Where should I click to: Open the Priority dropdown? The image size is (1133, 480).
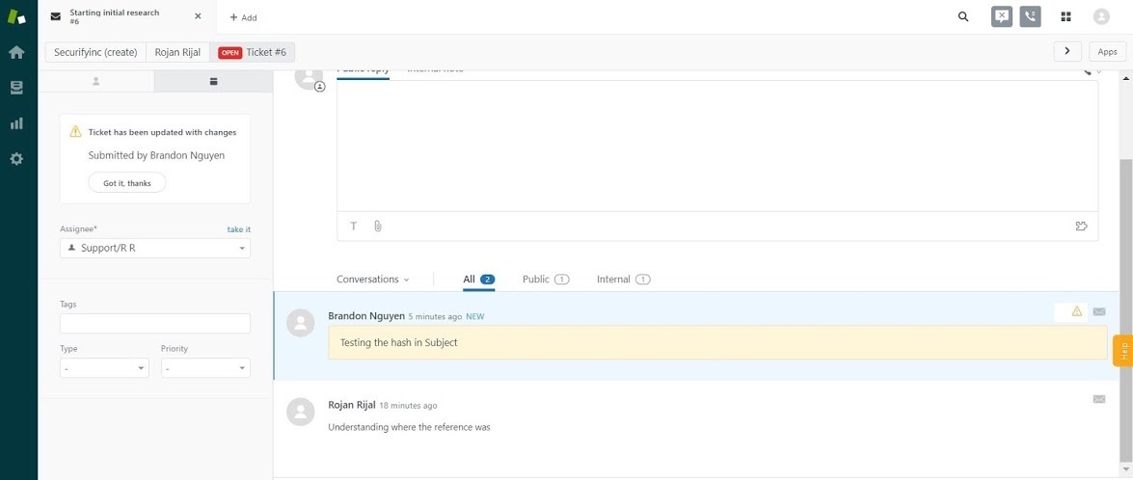point(206,368)
